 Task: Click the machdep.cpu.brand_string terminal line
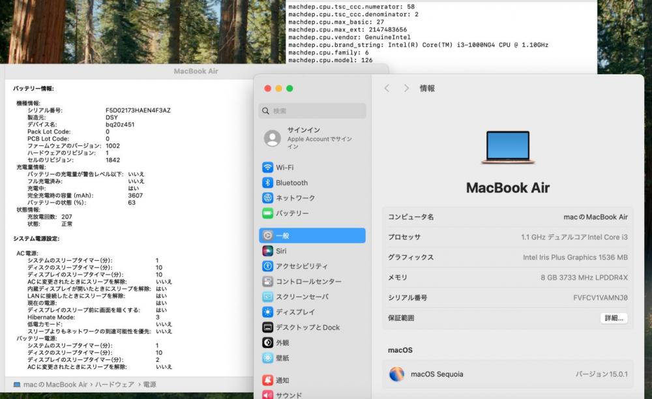(419, 45)
